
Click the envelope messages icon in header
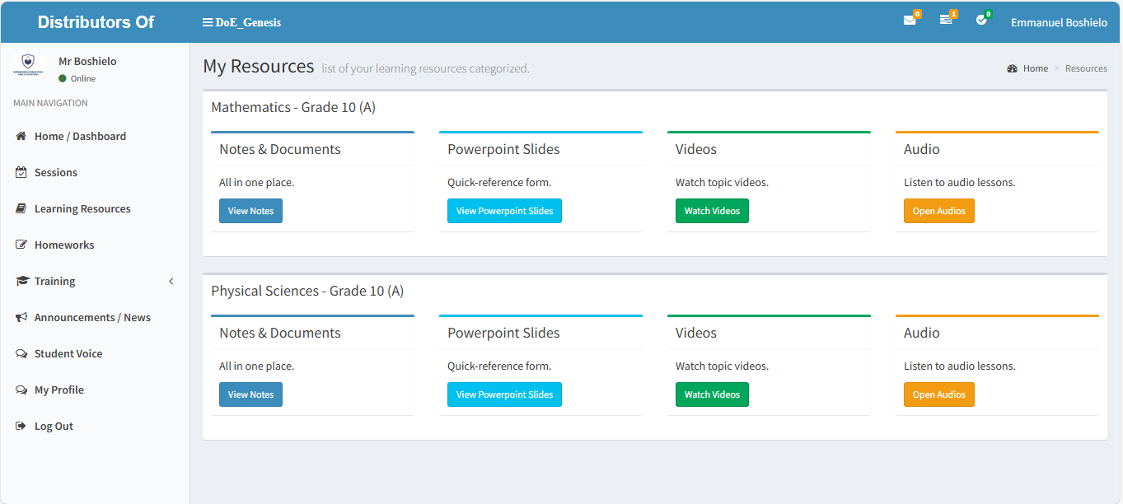coord(909,21)
